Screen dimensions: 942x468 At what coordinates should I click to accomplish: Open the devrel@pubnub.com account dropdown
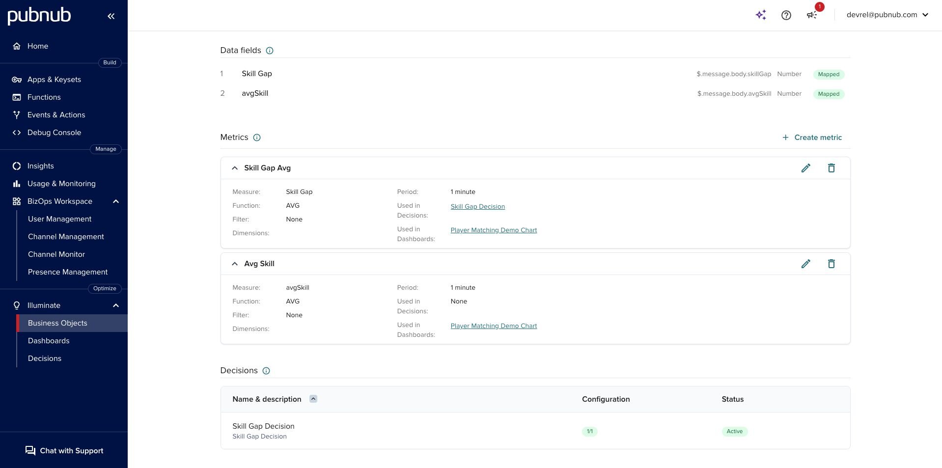(x=887, y=15)
